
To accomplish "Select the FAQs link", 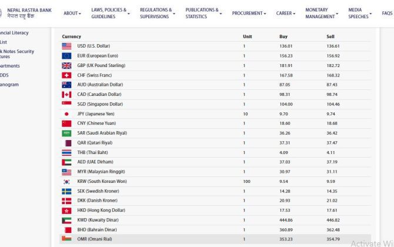I will [x=387, y=13].
